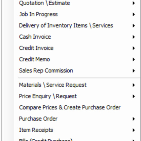Expand arrow beside Quotation \ Estimate
This screenshot has height=141, width=141.
click(134, 3)
